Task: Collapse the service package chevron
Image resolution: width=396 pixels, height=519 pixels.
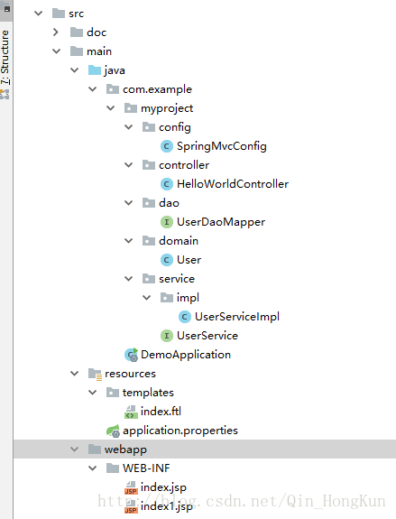Action: [129, 279]
